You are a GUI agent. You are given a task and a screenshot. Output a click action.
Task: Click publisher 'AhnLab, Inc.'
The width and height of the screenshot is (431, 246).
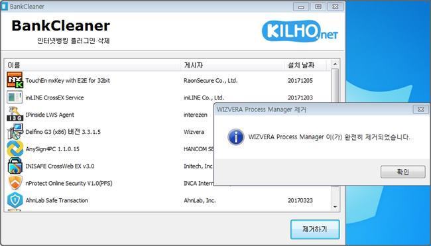coord(200,200)
